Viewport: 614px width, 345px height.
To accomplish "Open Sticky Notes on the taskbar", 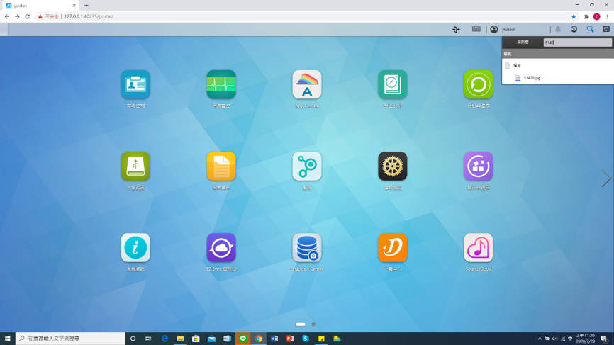I will click(321, 339).
